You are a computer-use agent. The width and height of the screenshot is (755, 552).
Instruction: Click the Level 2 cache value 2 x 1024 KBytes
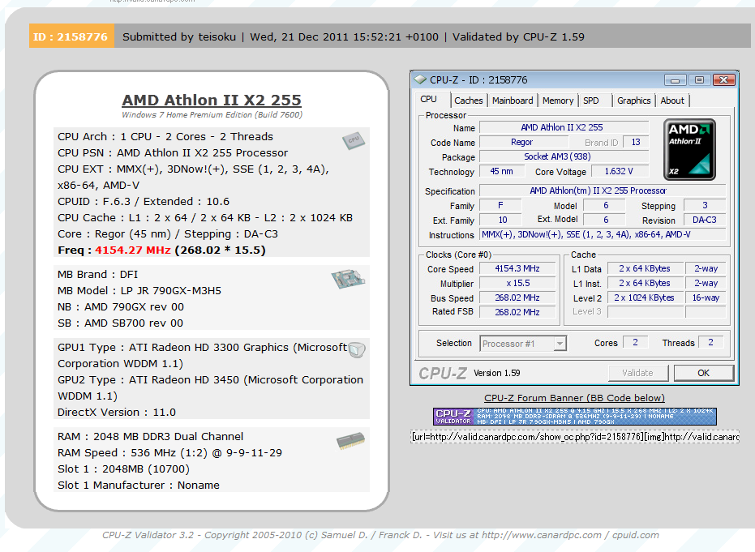click(645, 298)
